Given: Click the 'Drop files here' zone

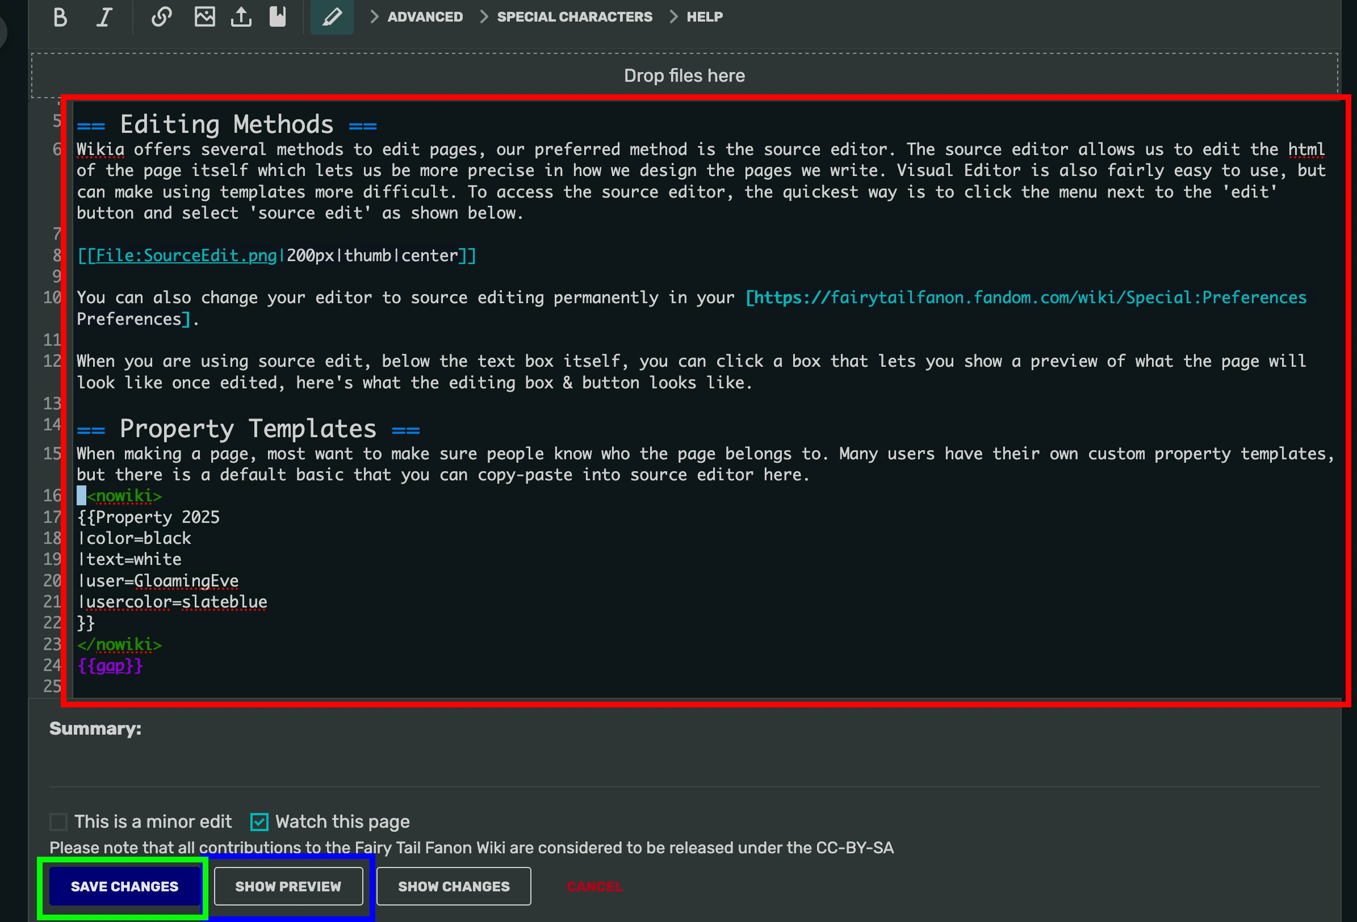Looking at the screenshot, I should pyautogui.click(x=684, y=76).
